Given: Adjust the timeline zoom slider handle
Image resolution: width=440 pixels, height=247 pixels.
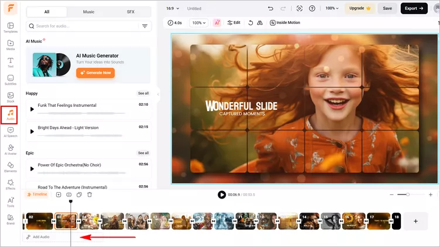Looking at the screenshot, I should (x=408, y=194).
